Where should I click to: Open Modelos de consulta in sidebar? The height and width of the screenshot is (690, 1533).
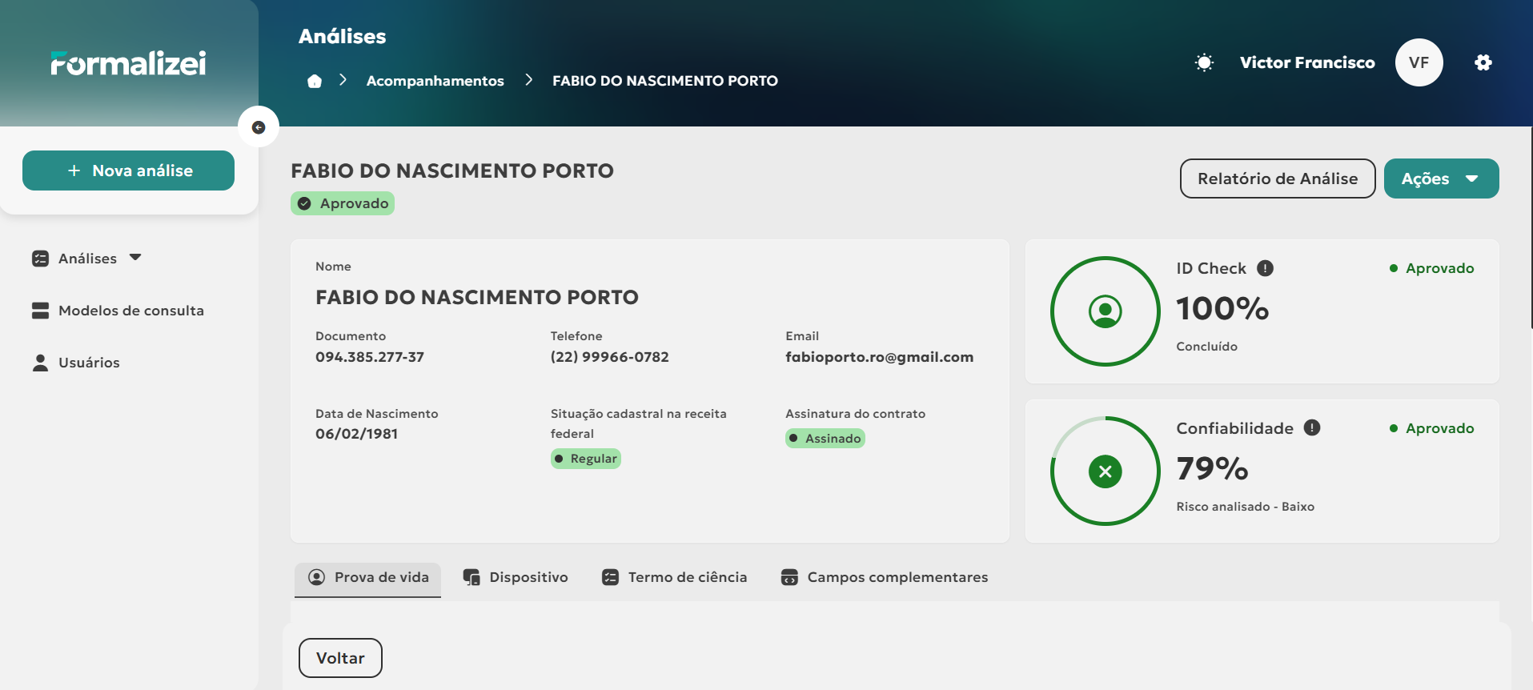[x=118, y=311]
